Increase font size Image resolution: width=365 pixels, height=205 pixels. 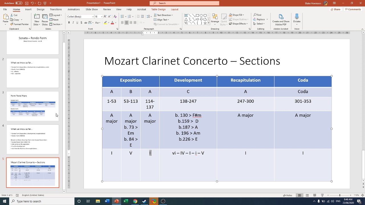(106, 17)
